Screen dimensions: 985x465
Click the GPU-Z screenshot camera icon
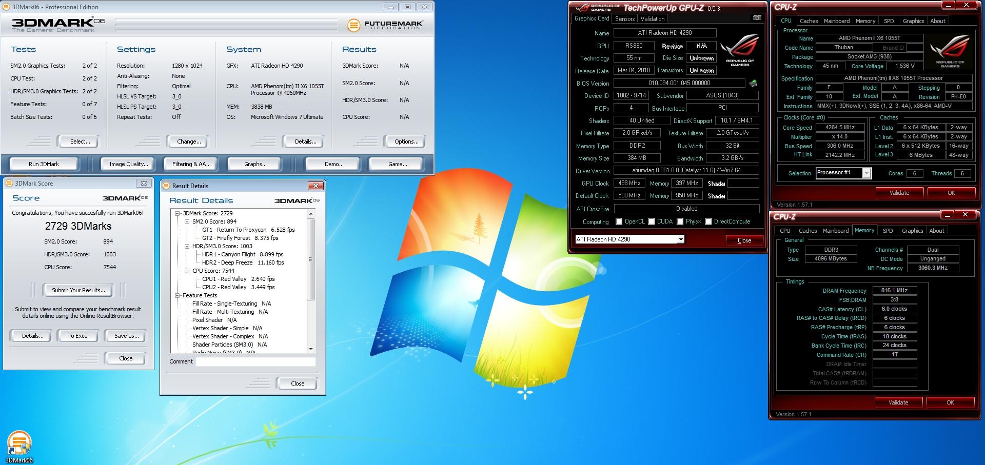coord(757,18)
